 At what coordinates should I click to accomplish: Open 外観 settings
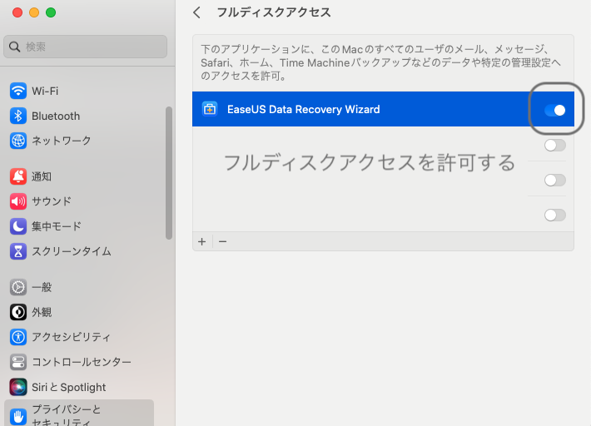(42, 312)
